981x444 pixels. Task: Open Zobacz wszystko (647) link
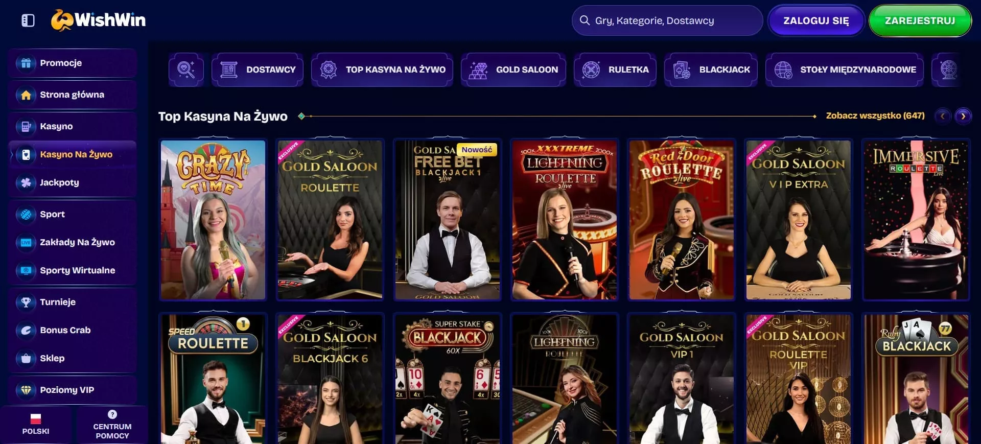click(875, 116)
